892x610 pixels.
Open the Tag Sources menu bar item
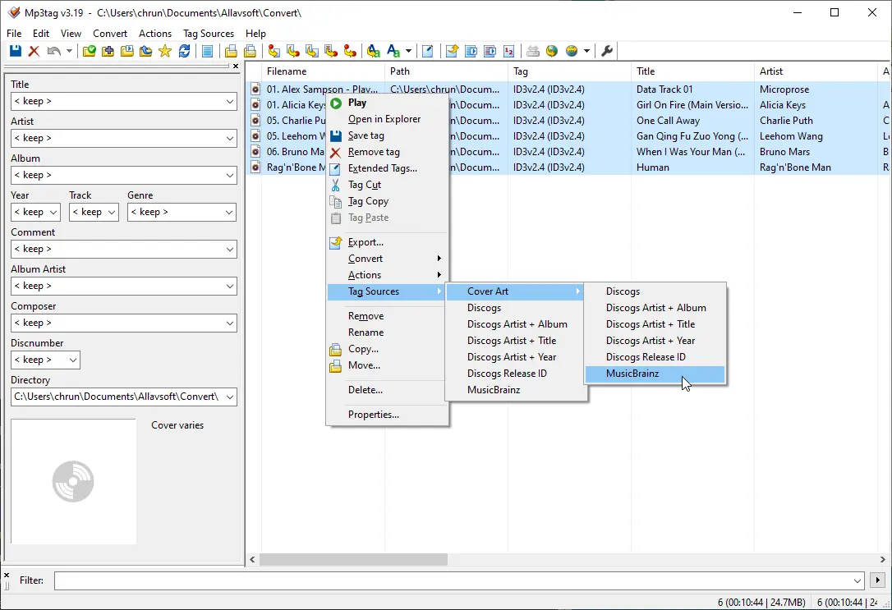[x=208, y=34]
